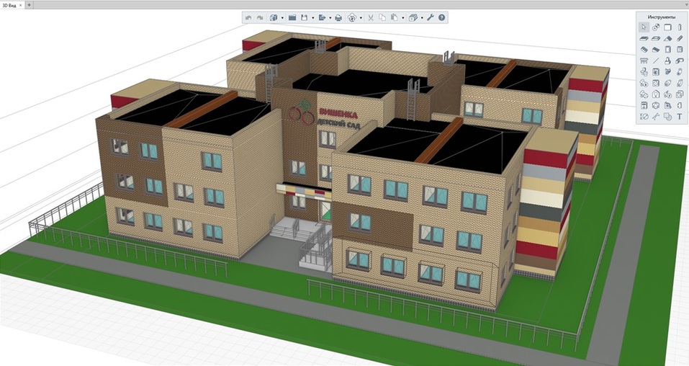The image size is (689, 366).
Task: Select the Column tool in Инструменты
Action: (x=680, y=27)
